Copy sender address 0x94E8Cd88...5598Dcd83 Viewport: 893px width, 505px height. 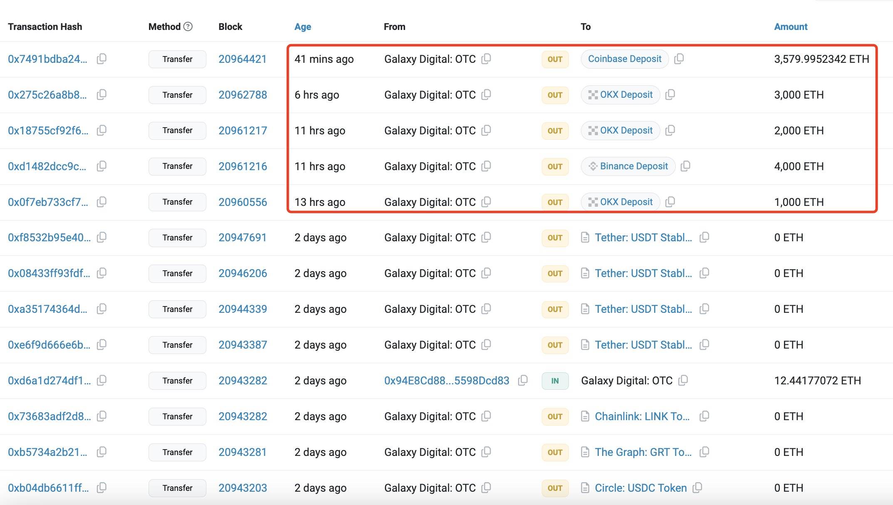[x=523, y=381]
